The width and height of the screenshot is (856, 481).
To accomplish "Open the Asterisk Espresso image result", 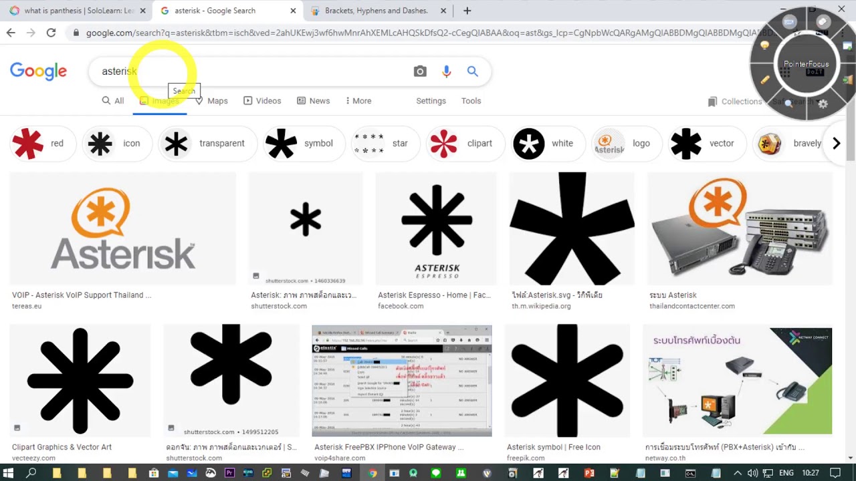I will click(436, 229).
